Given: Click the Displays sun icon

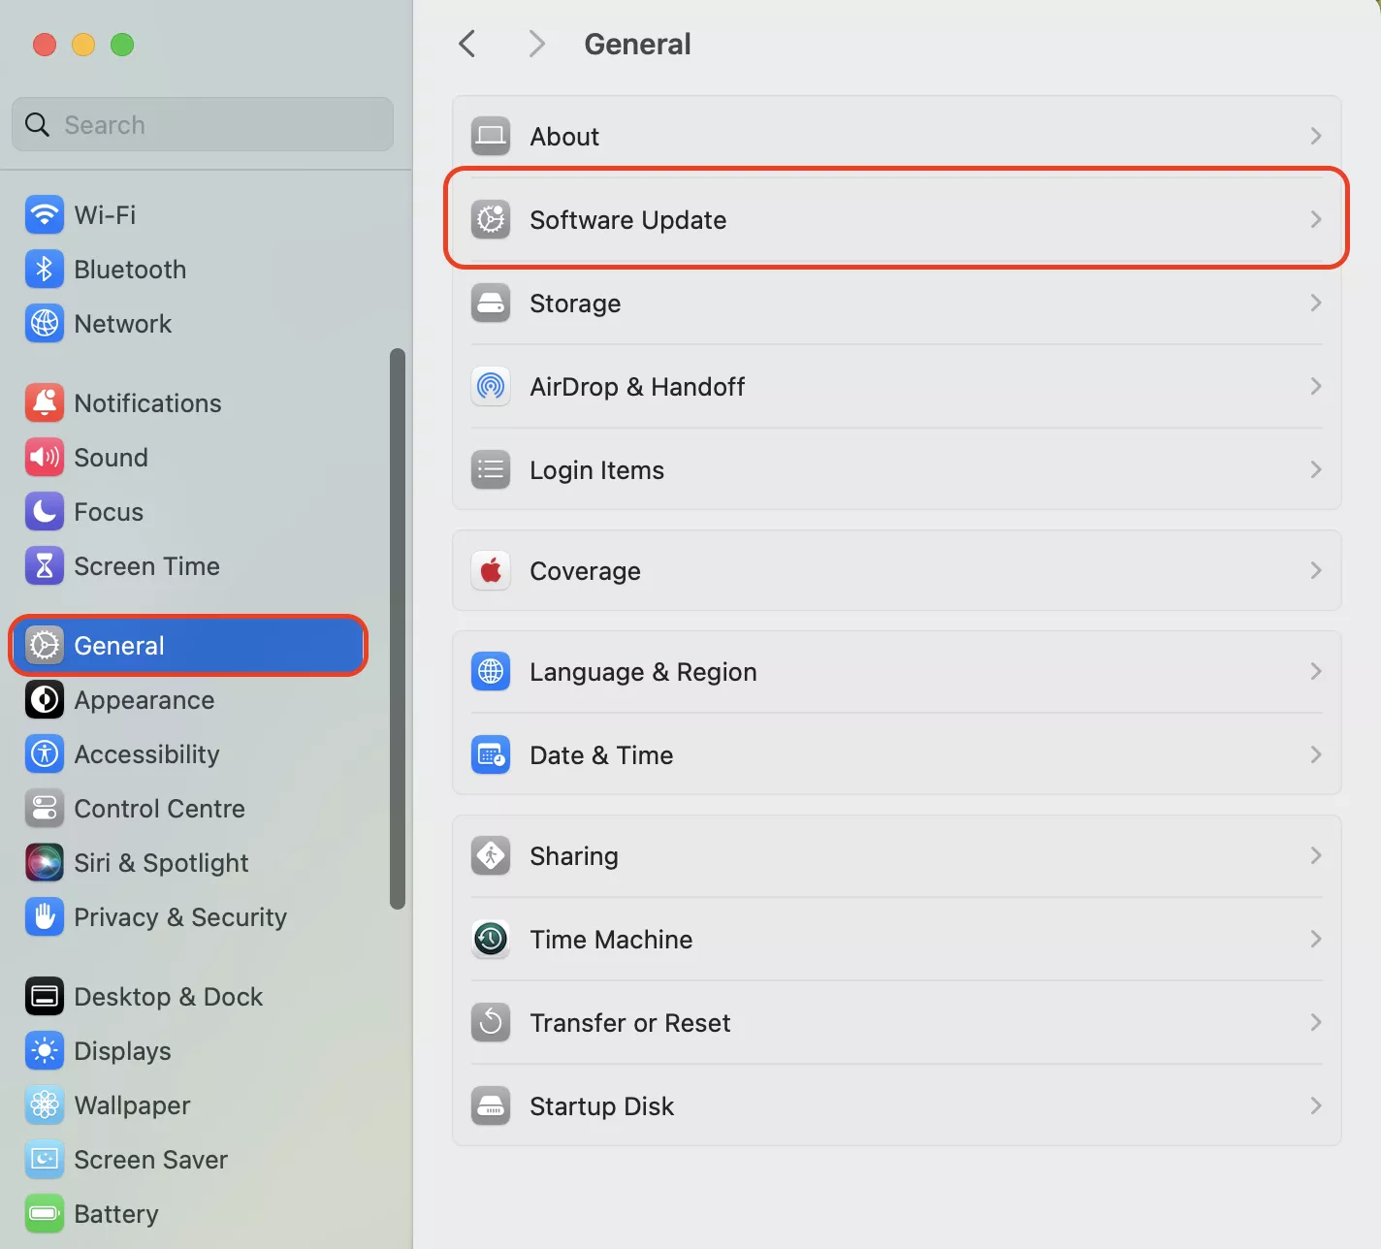Looking at the screenshot, I should point(45,1050).
